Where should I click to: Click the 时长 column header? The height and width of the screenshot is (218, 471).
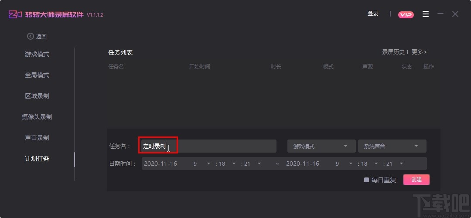pos(276,67)
